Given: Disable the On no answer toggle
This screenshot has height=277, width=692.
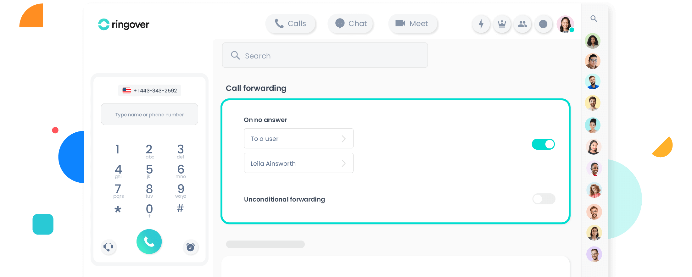Looking at the screenshot, I should [543, 144].
